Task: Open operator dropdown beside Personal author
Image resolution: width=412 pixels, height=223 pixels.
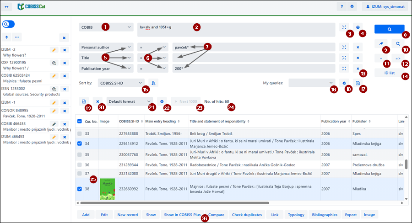Action: [x=152, y=47]
